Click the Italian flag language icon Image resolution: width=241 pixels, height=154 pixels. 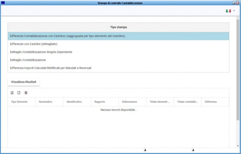tap(228, 11)
